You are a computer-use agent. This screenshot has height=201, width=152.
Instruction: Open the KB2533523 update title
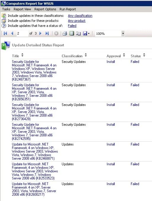click(35, 171)
